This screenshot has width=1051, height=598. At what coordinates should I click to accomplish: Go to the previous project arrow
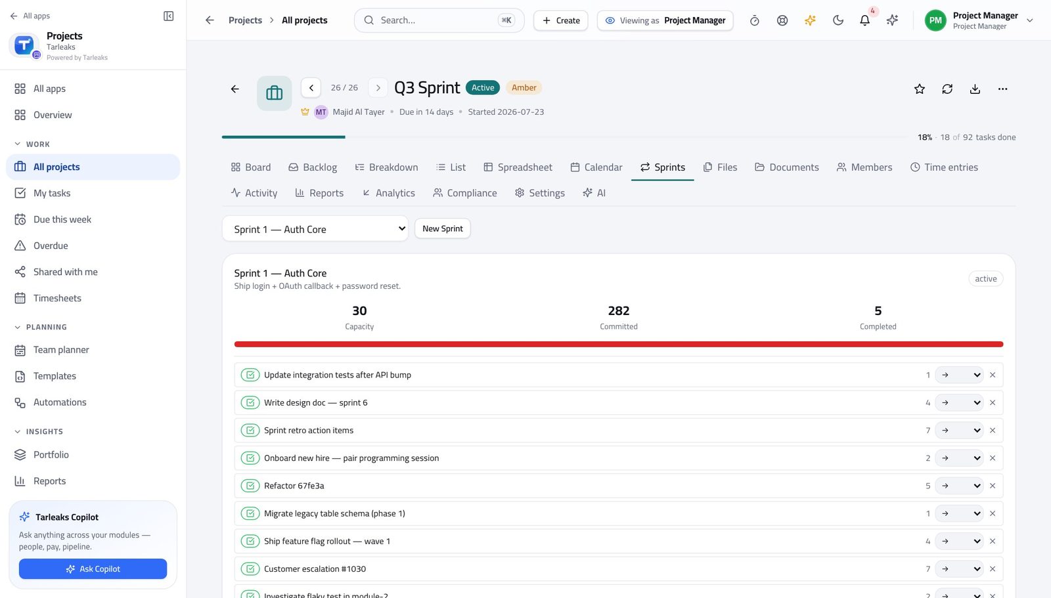tap(311, 88)
